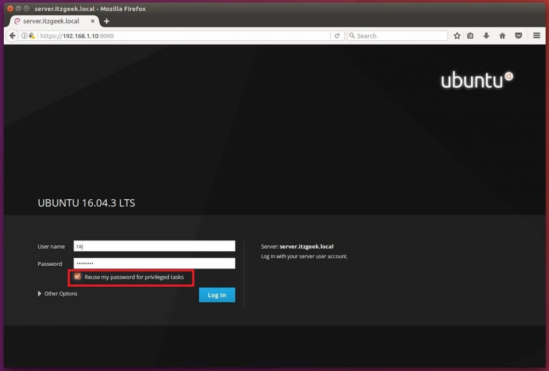Screen dimensions: 549x371
Task: Reload the page with the refresh icon
Action: [337, 36]
